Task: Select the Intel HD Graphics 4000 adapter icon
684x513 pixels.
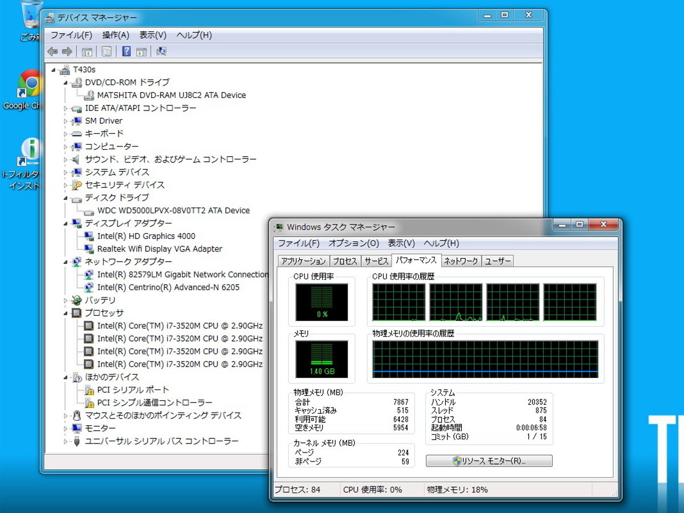Action: (89, 236)
